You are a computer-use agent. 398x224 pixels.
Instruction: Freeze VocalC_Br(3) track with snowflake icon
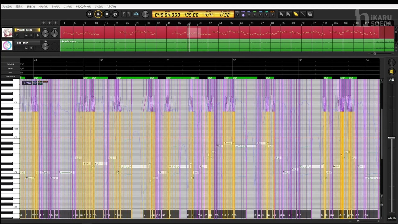[38, 35]
